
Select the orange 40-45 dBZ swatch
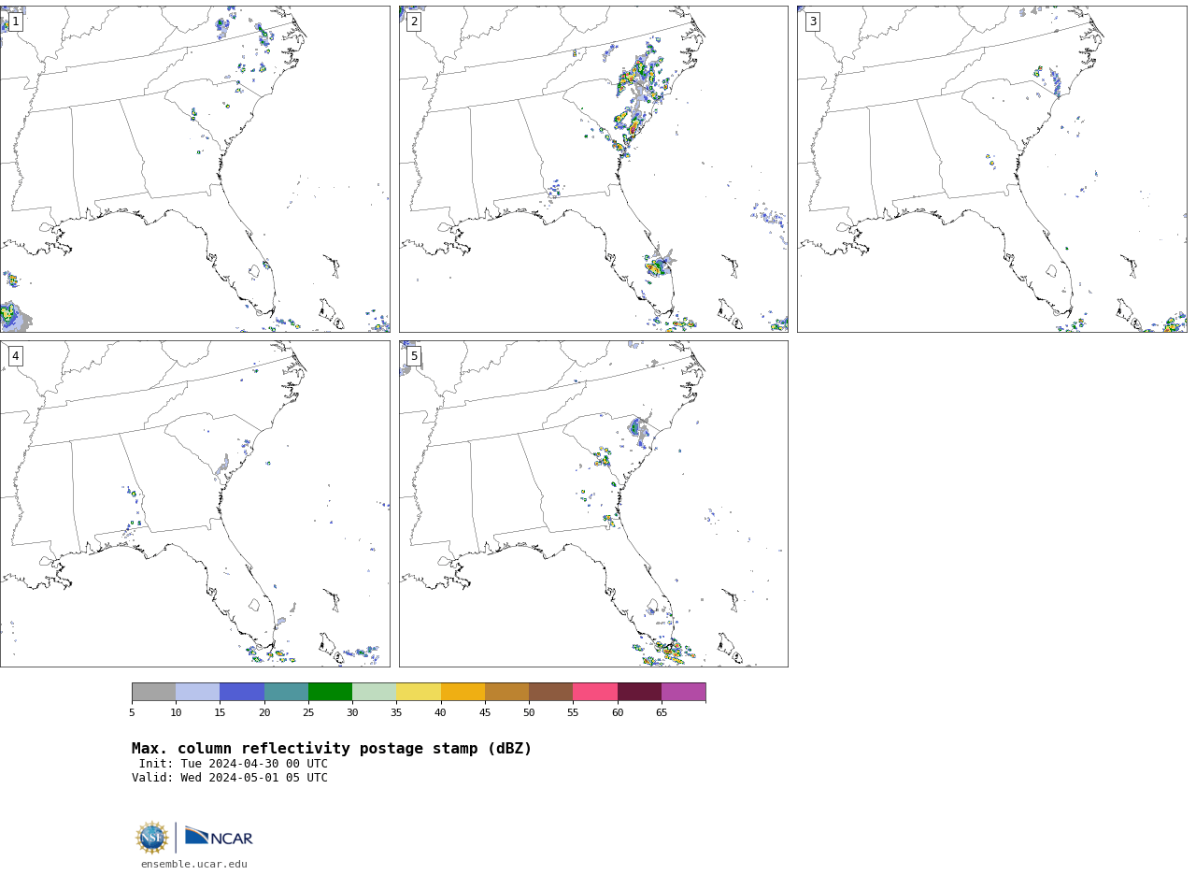pos(463,692)
